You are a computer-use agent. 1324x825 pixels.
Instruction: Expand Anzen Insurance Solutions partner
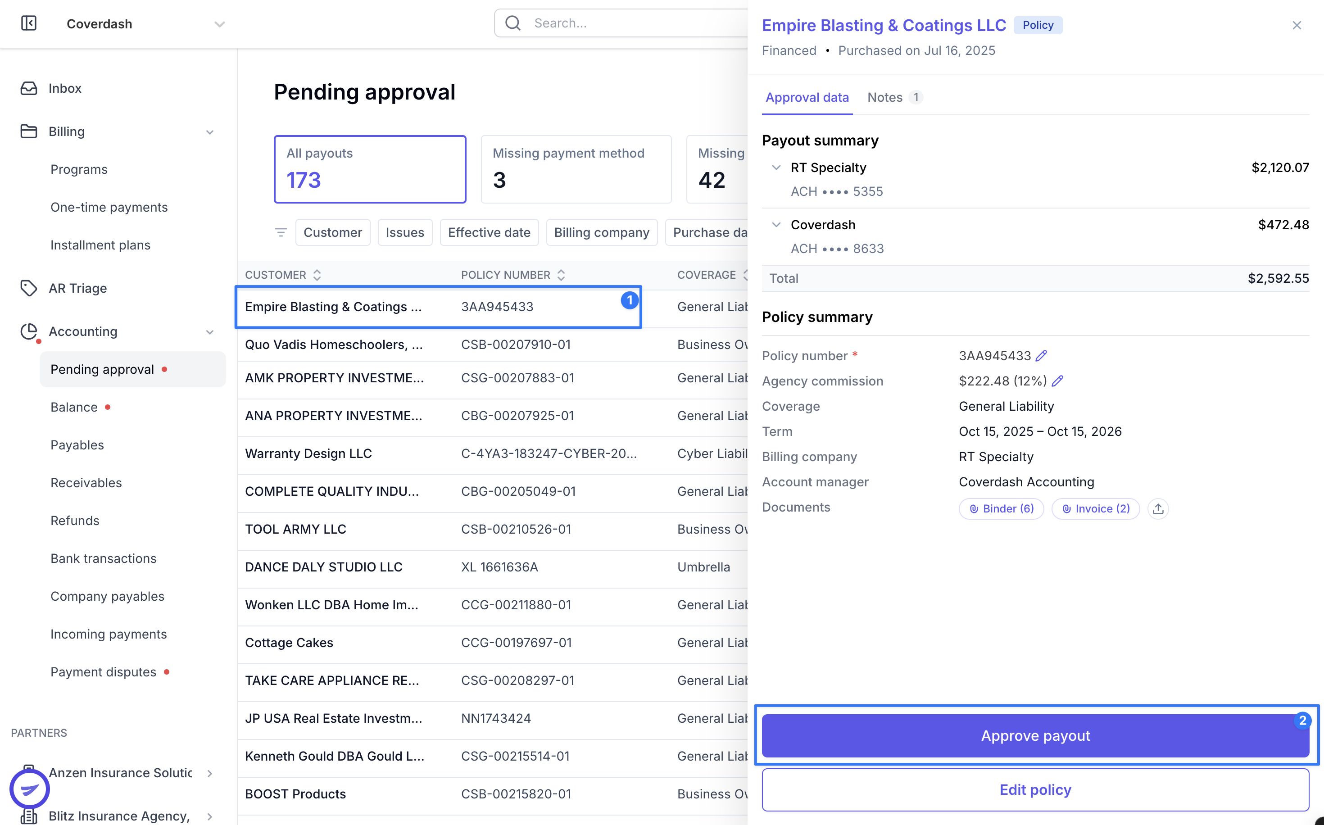tap(210, 773)
